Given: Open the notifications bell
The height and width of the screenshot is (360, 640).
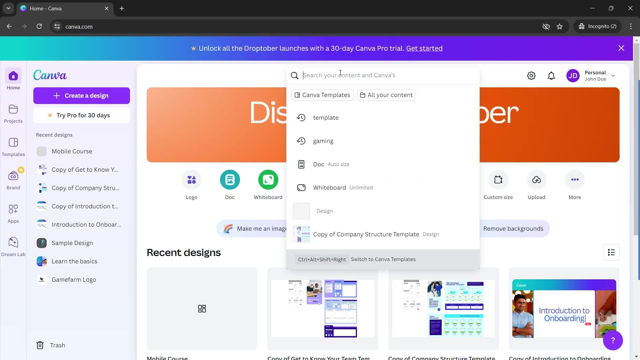Looking at the screenshot, I should click(551, 76).
